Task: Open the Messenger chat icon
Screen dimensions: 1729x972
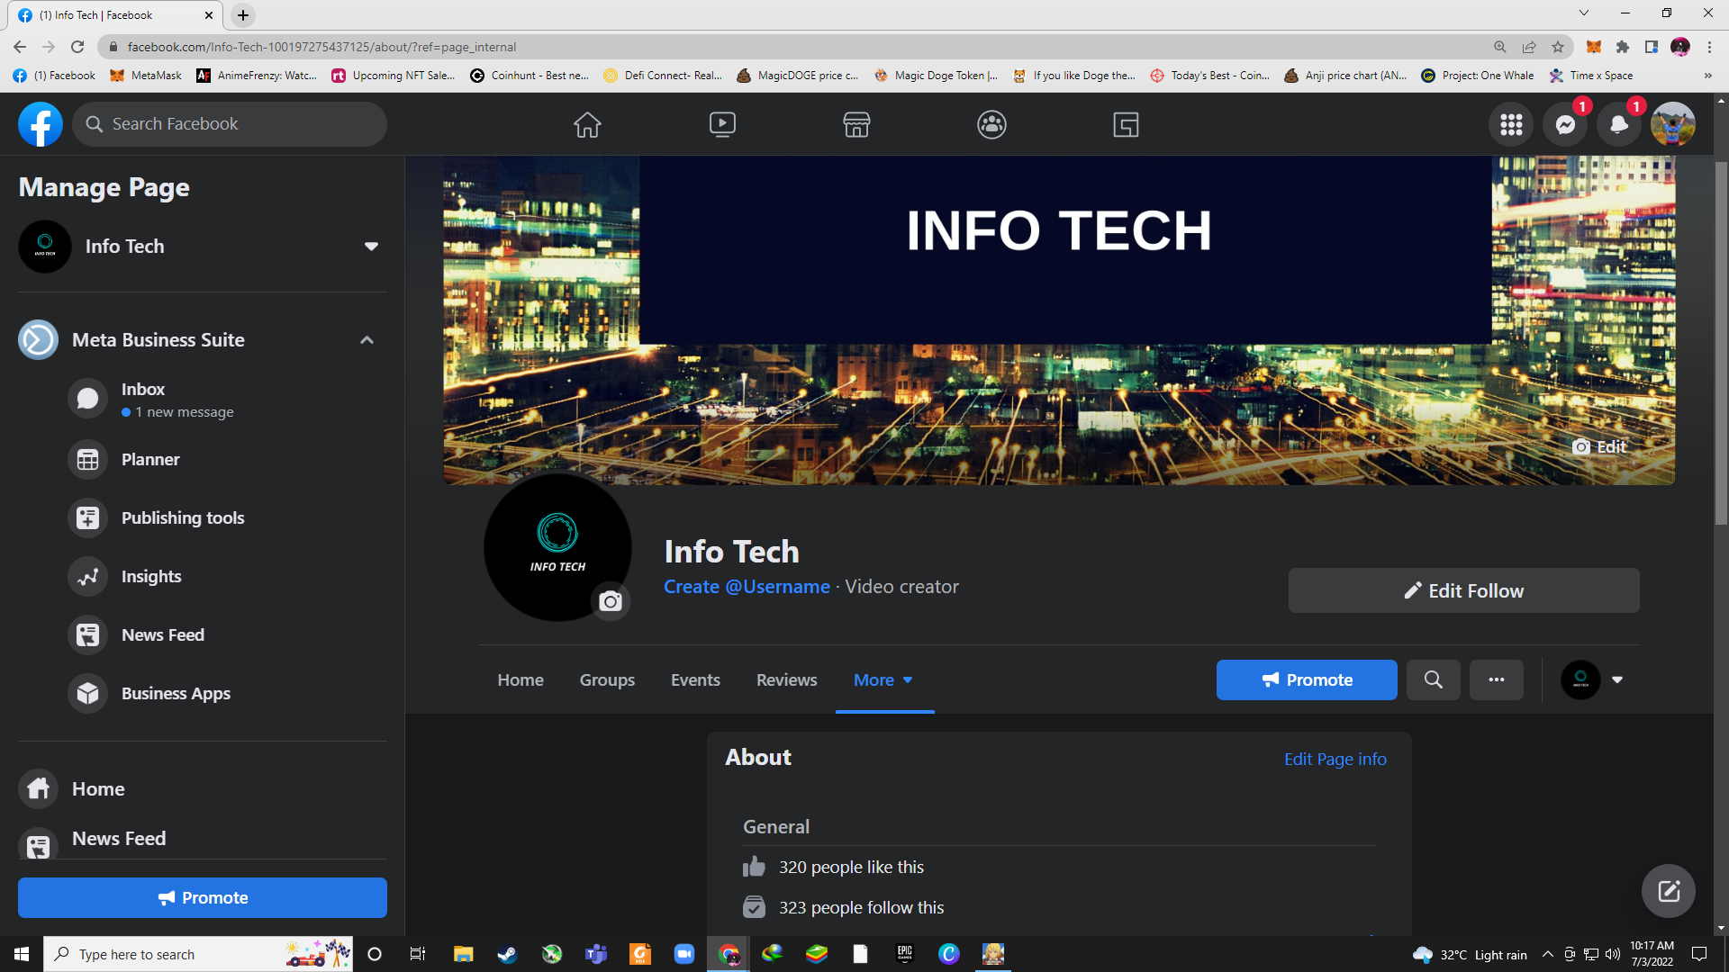Action: pyautogui.click(x=1565, y=124)
